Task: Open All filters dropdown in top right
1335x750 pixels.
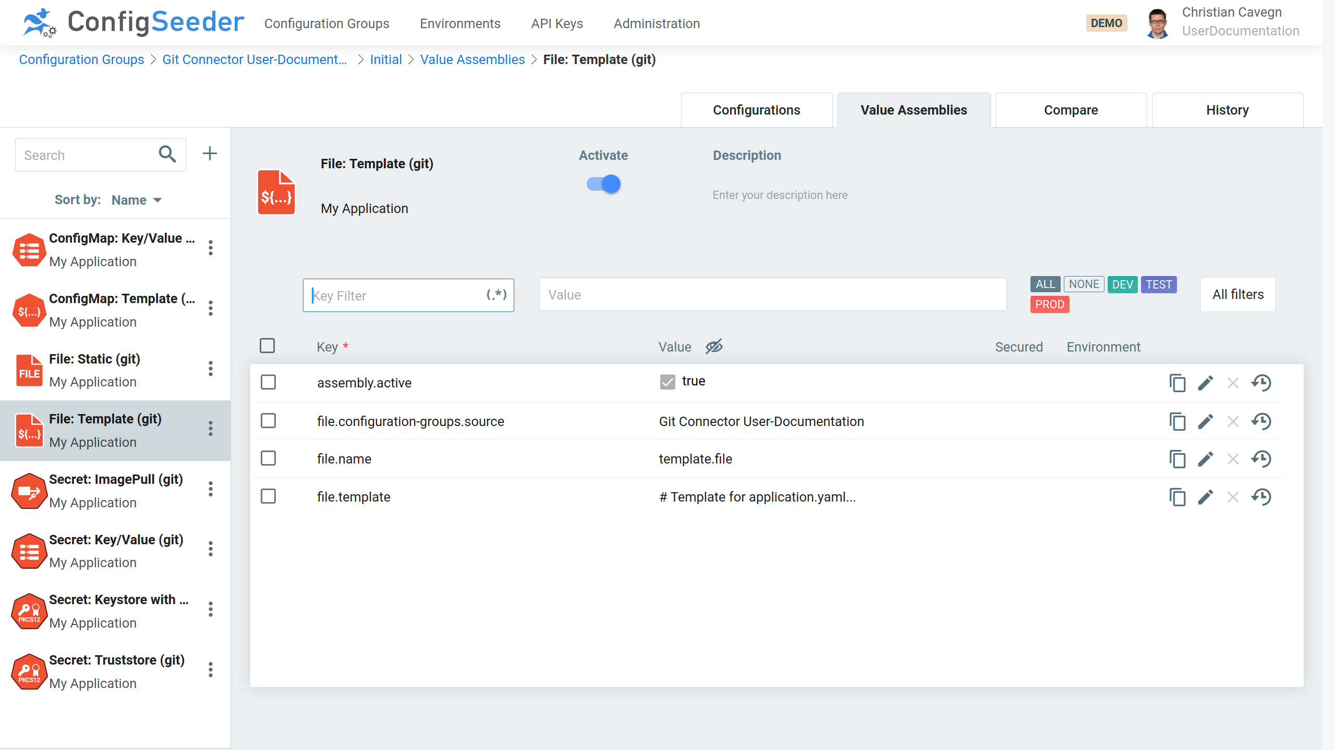Action: (x=1238, y=295)
